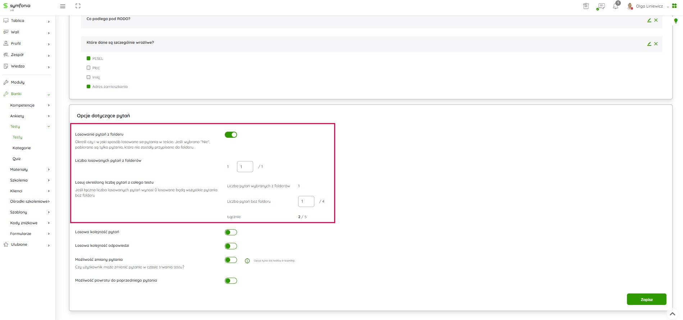Delete question 'Które dane są szczególnie wrażliwe?'
The height and width of the screenshot is (320, 683).
tap(656, 44)
